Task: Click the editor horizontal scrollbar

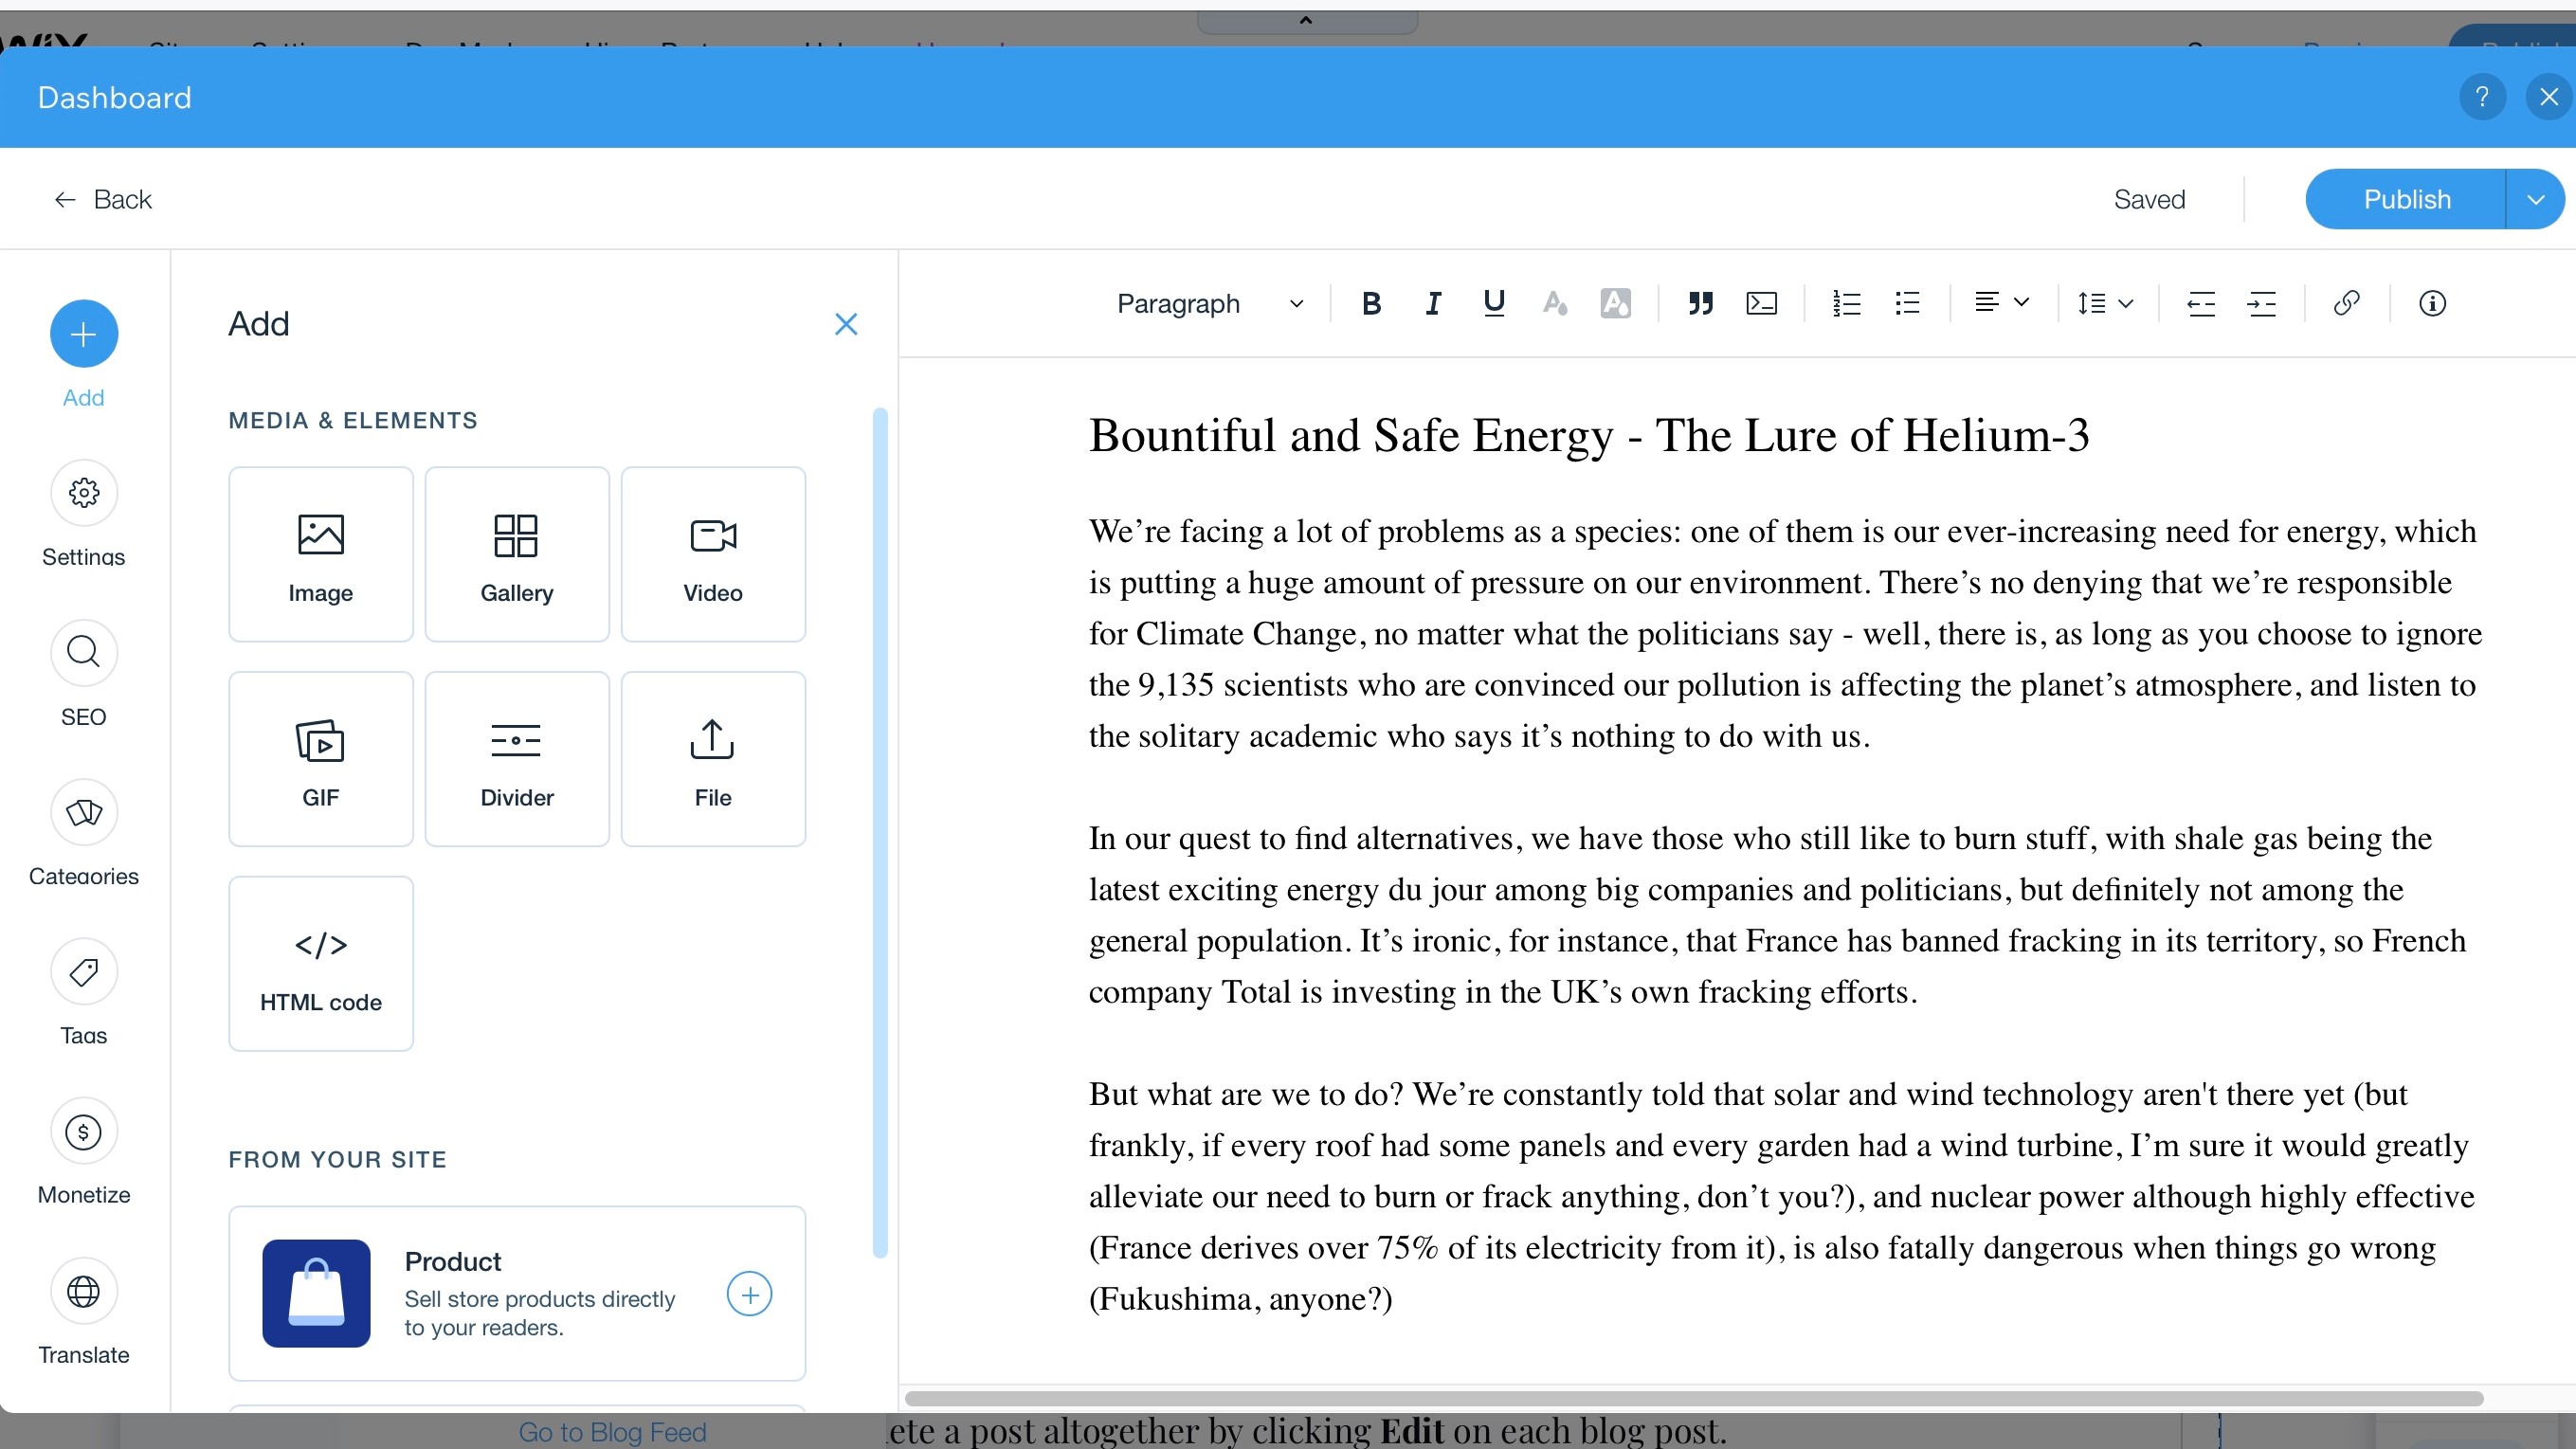Action: (1694, 1397)
